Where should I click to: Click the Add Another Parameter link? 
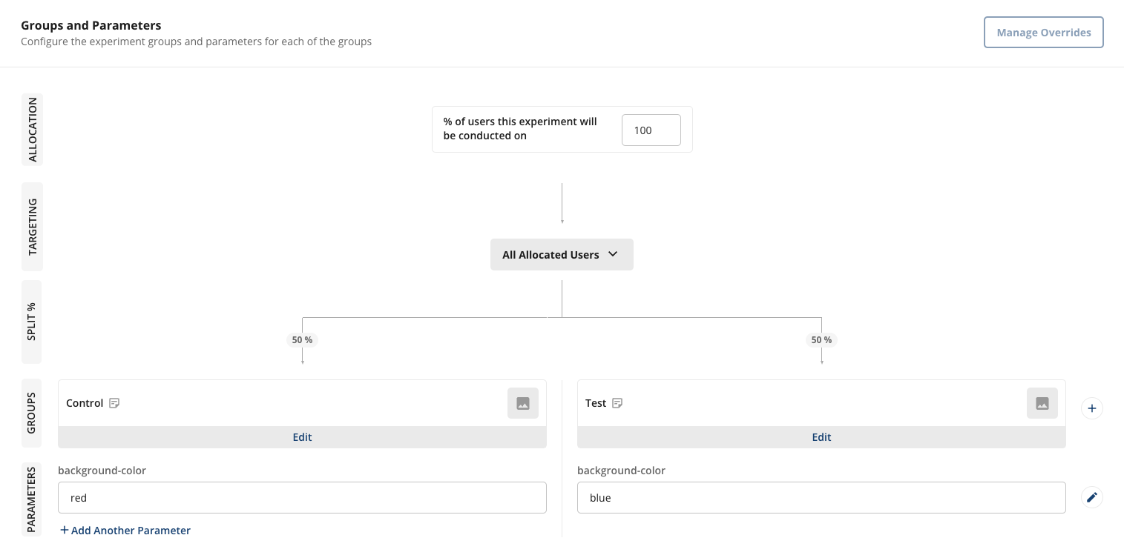tap(125, 531)
